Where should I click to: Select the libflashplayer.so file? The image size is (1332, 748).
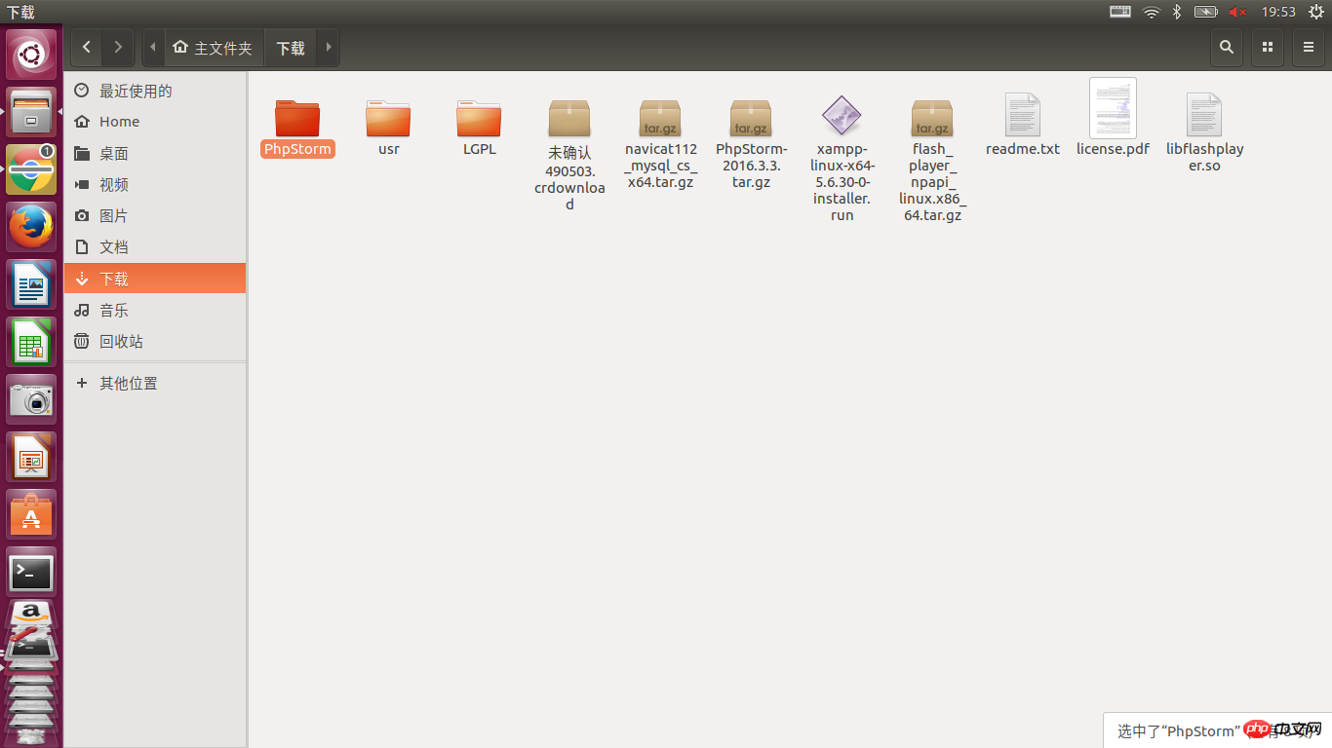1204,115
